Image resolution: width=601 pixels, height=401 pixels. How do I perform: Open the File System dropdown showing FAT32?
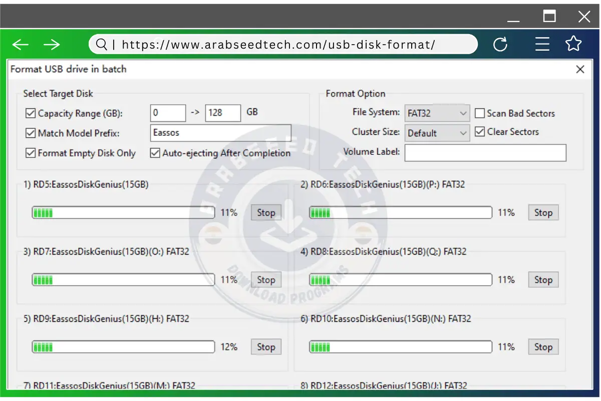[x=437, y=113]
